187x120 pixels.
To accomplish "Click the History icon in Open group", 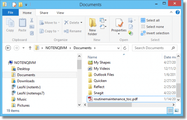I will point(131,33).
